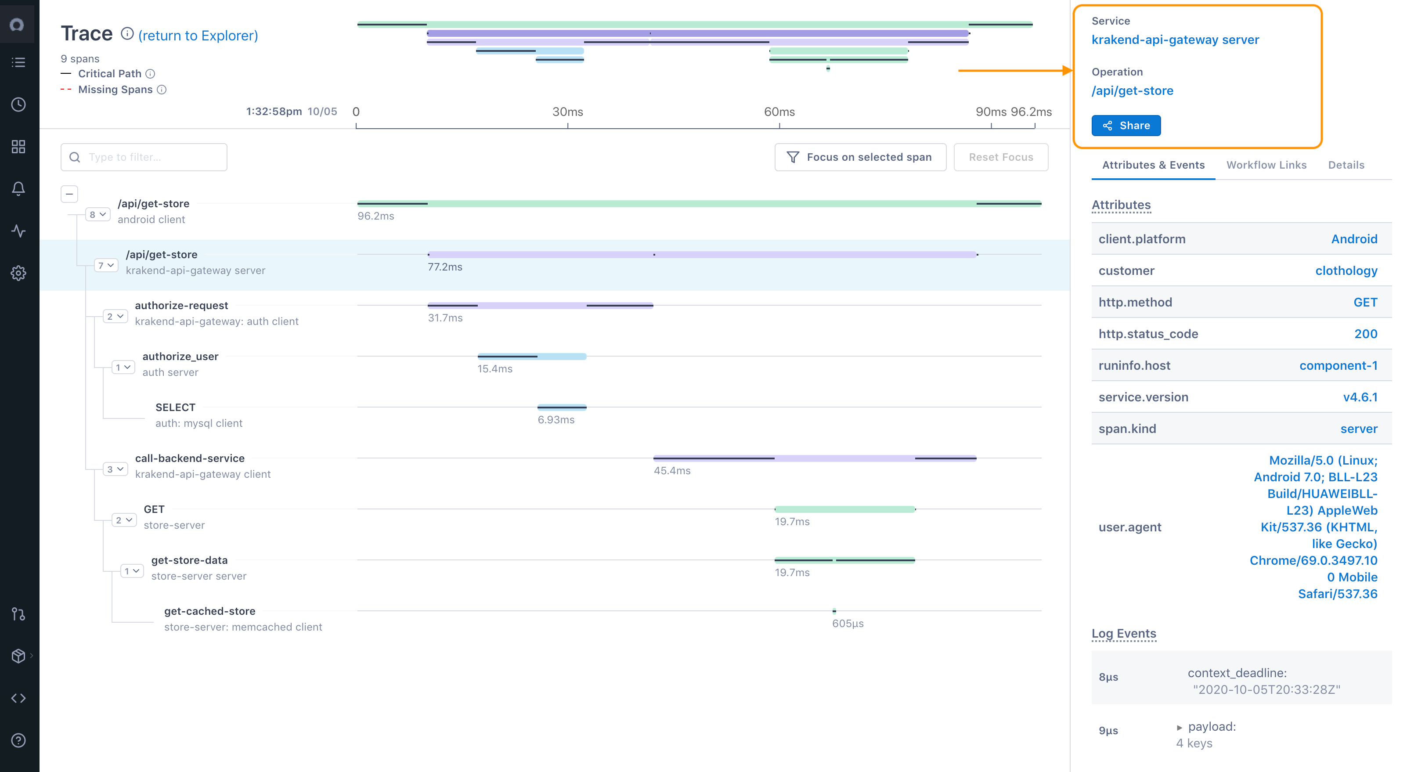Open the dashboards grid icon in sidebar
The height and width of the screenshot is (772, 1407).
(x=18, y=146)
